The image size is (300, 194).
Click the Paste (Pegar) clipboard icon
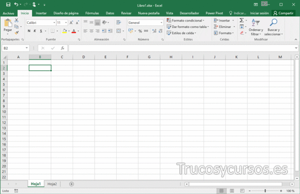(7, 23)
